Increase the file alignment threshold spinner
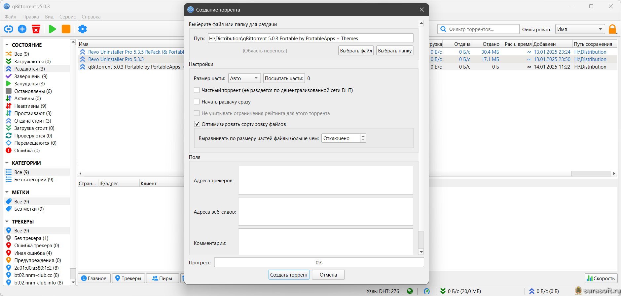Screen dimensions: 621x296 point(363,136)
